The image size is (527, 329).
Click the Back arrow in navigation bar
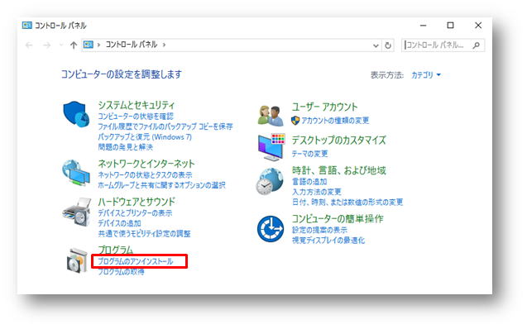tap(29, 45)
